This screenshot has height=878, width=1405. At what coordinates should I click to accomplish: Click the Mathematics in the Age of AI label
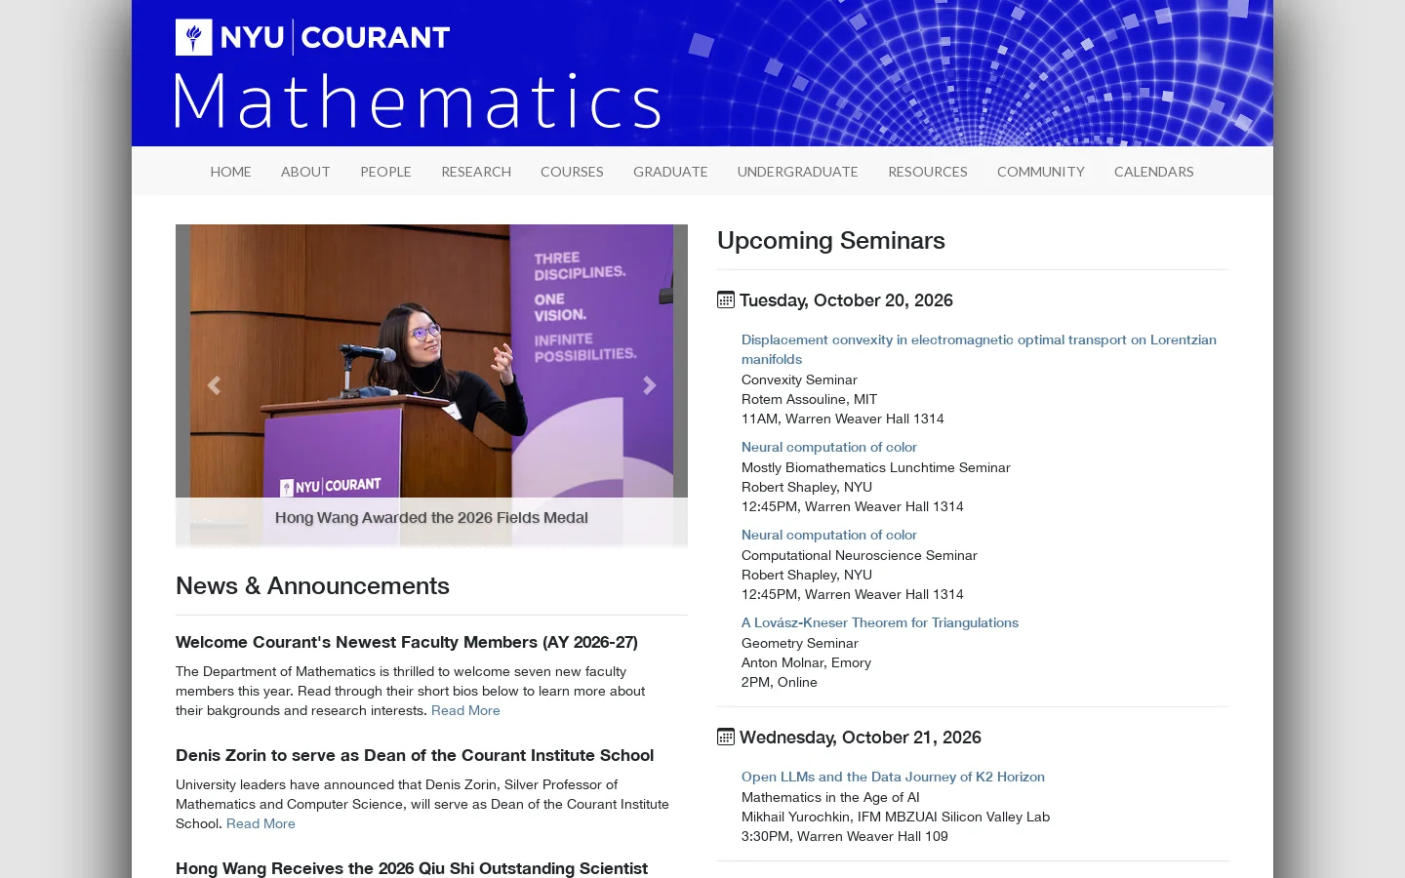click(830, 797)
